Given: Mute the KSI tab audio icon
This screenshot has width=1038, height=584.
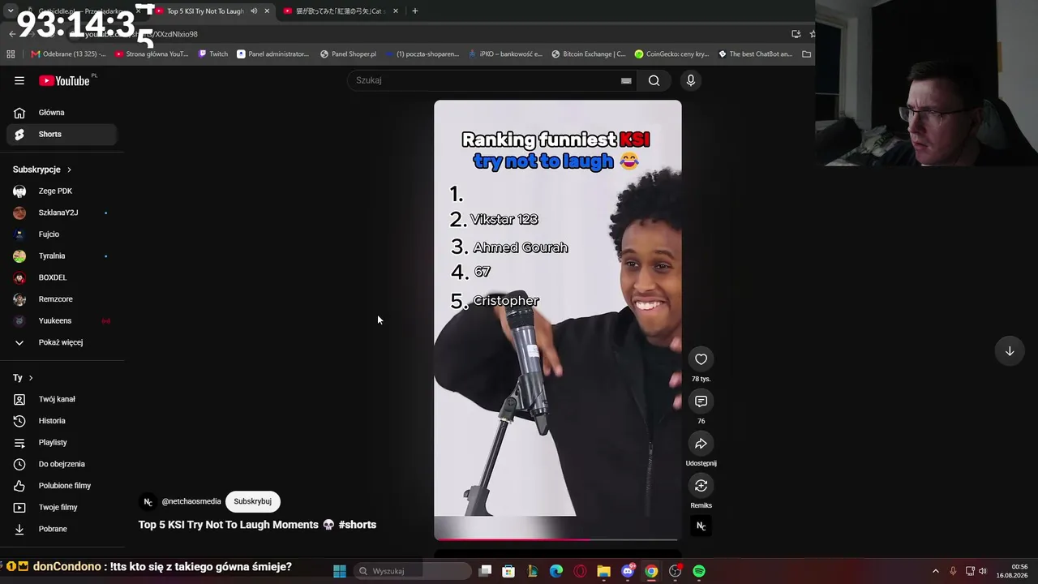Looking at the screenshot, I should [x=254, y=11].
